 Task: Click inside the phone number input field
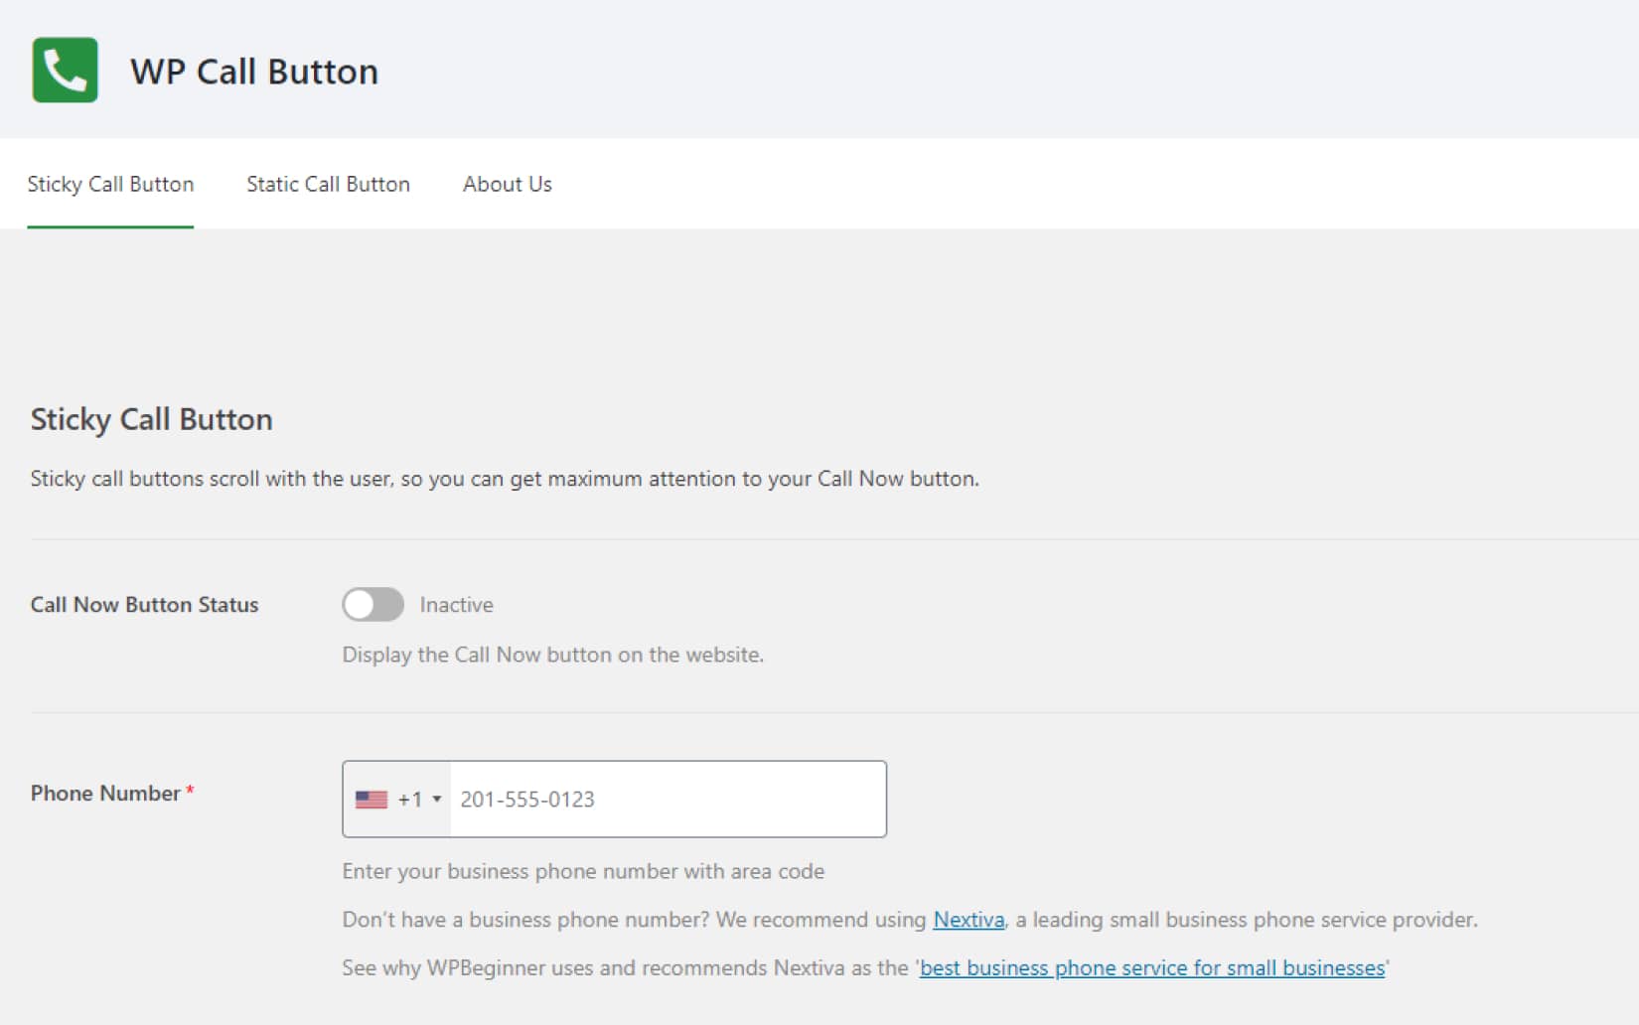pos(666,799)
